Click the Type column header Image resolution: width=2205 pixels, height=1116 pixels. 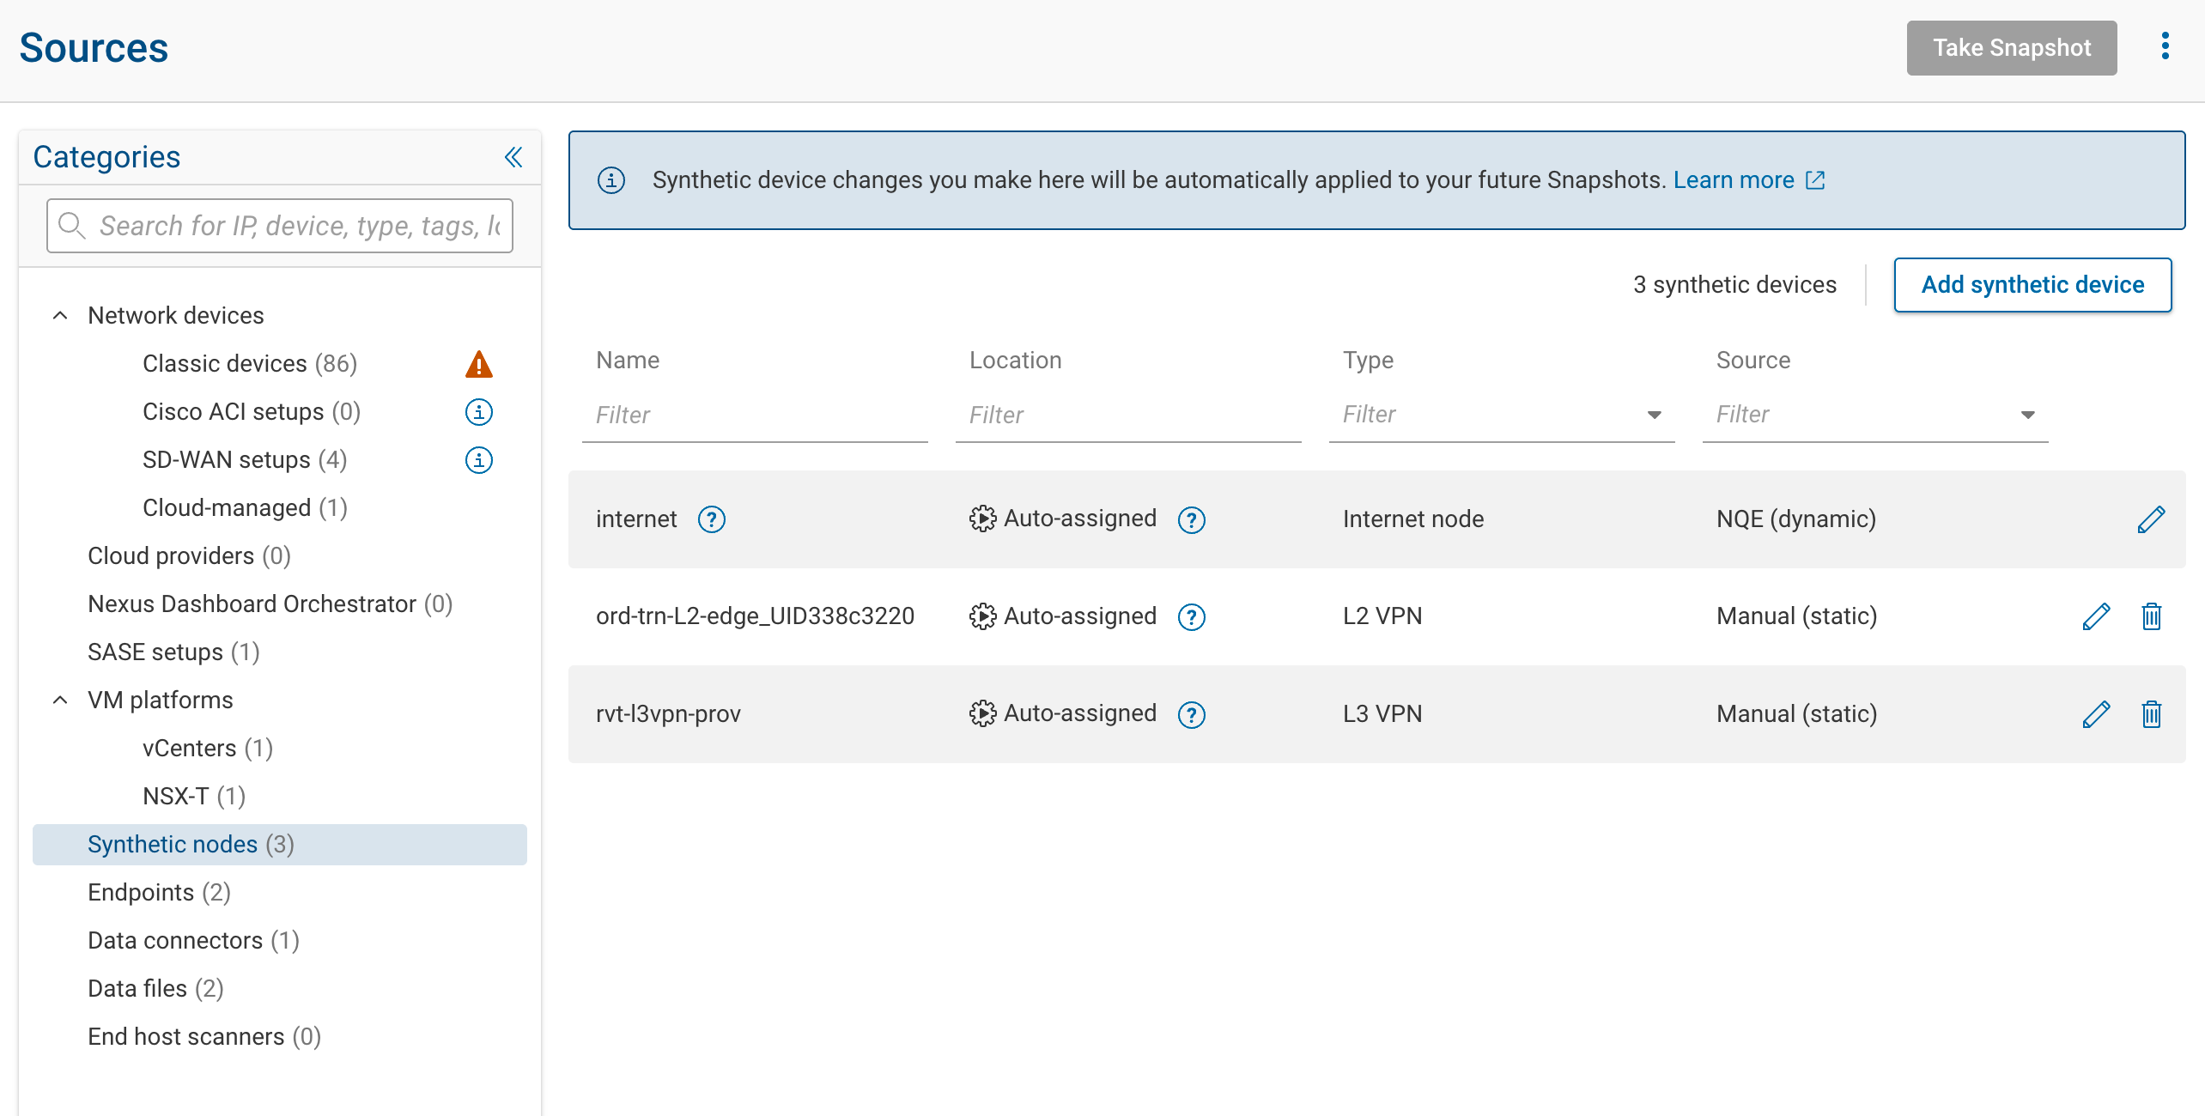pyautogui.click(x=1368, y=361)
